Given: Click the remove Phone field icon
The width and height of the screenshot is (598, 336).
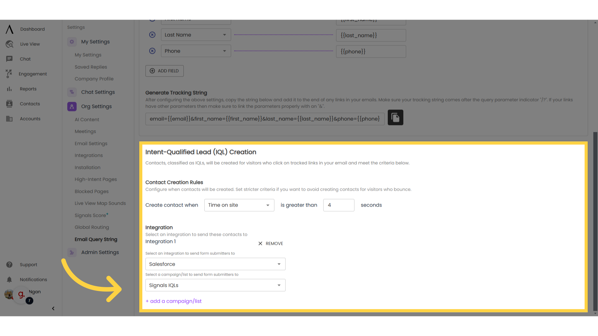Looking at the screenshot, I should pyautogui.click(x=152, y=51).
